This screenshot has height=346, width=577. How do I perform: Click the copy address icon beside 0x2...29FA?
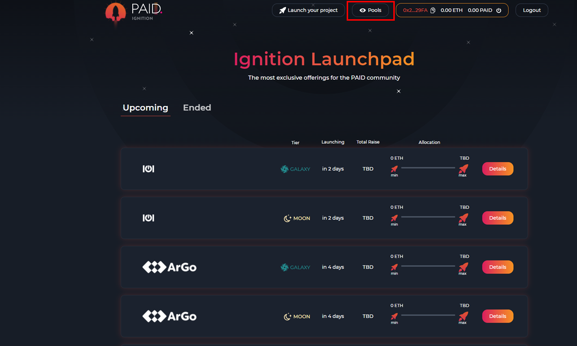pyautogui.click(x=433, y=10)
